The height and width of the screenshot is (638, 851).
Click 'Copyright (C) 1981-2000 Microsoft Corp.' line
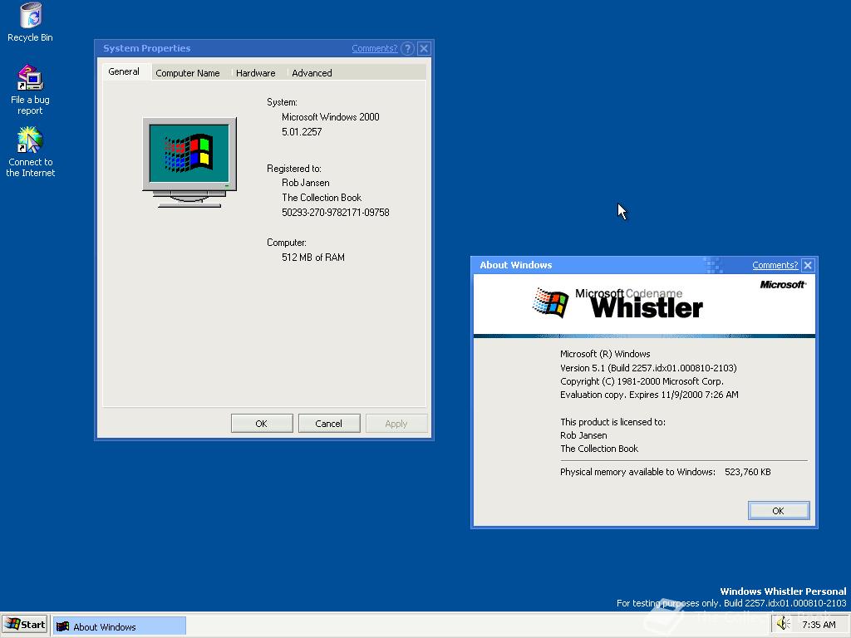tap(642, 381)
